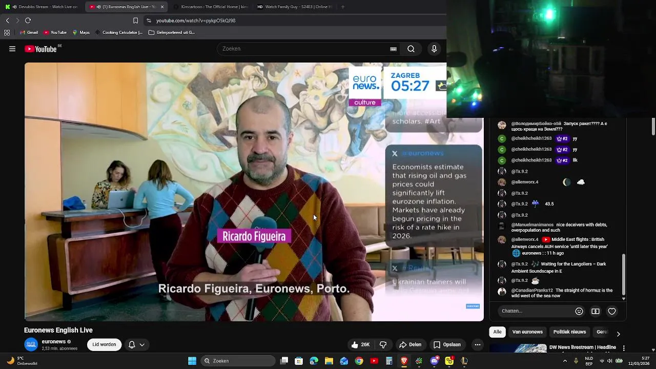The width and height of the screenshot is (656, 369).
Task: Go back in browser history
Action: (7, 20)
